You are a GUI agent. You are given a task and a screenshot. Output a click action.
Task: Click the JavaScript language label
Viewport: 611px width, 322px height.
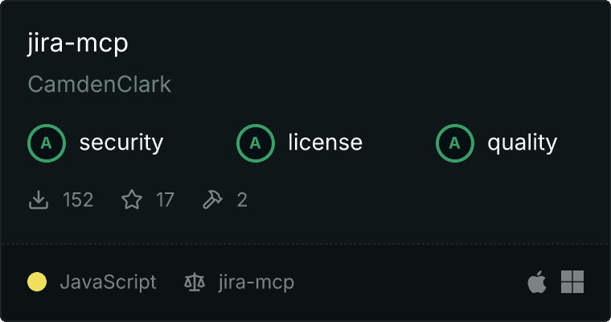[108, 283]
